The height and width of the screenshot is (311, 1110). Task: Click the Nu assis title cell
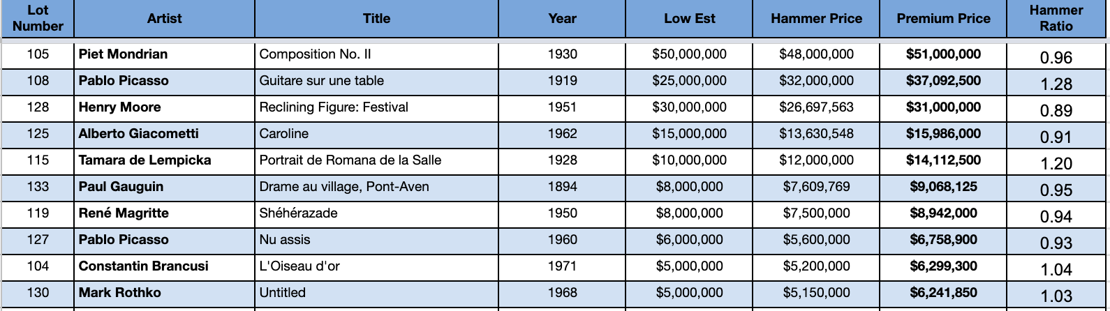pos(376,240)
